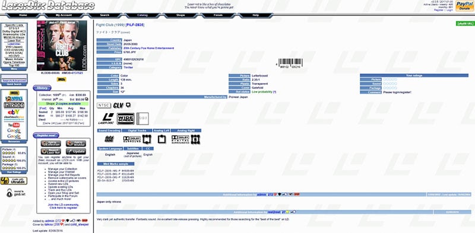This screenshot has height=233, width=475.
Task: Open the Shops navigation tab
Action: pyautogui.click(x=180, y=15)
